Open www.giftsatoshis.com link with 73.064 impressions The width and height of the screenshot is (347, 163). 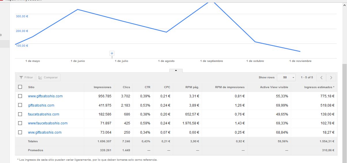click(x=45, y=132)
